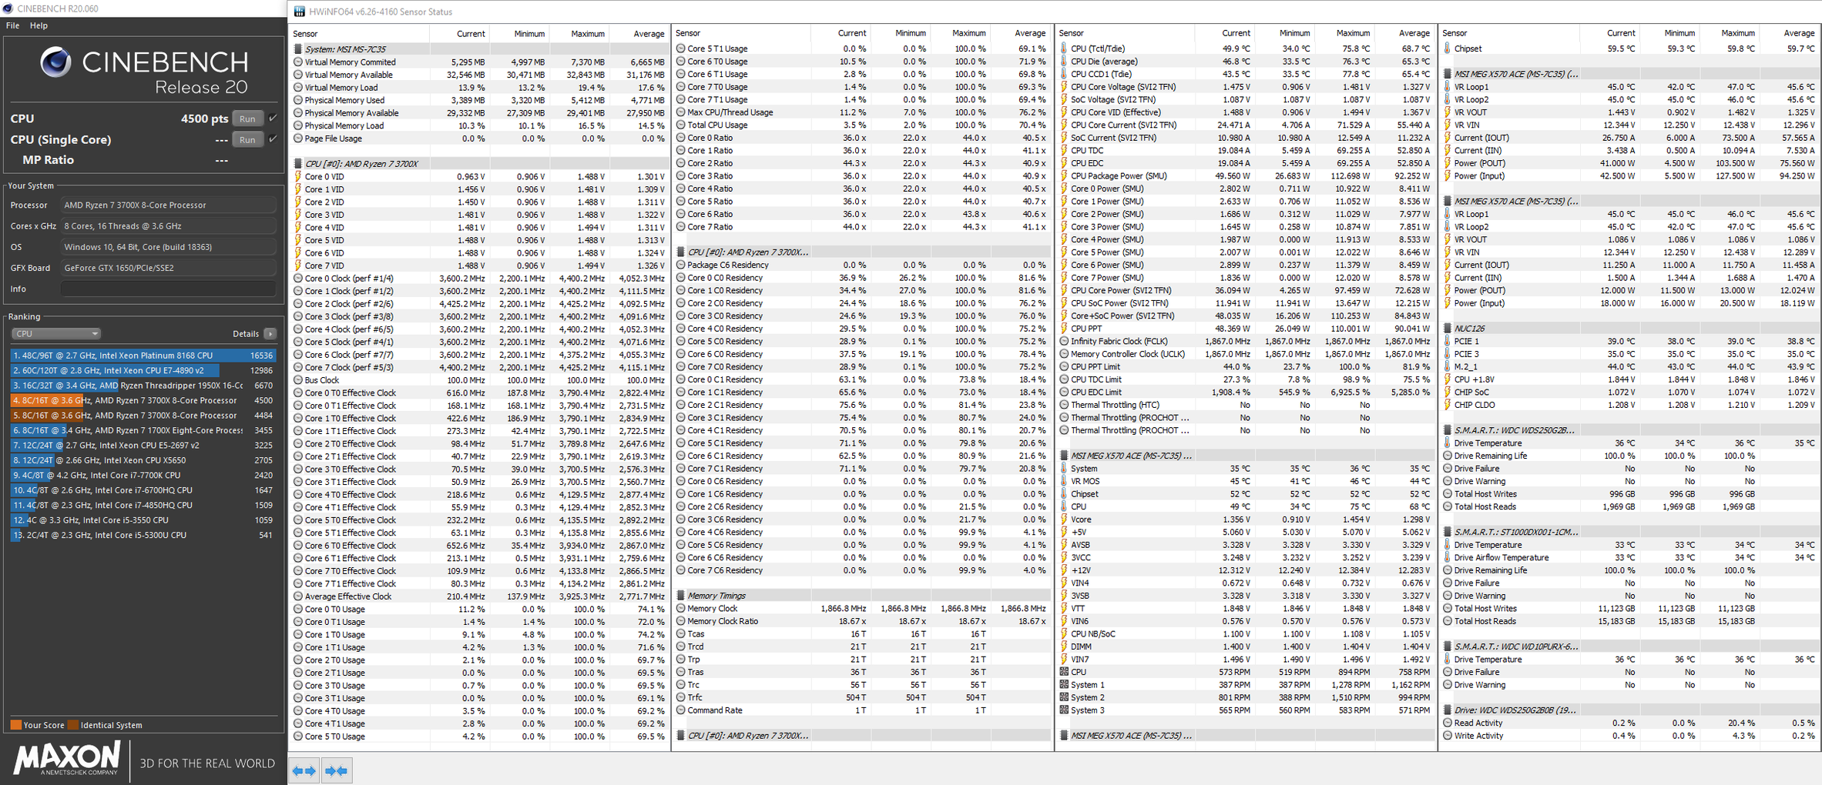
Task: Click the thermometer icon beside PCIE 1
Action: [x=1448, y=341]
